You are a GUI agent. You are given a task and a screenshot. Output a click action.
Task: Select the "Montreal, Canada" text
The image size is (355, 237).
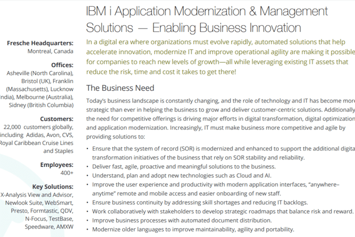(x=50, y=51)
